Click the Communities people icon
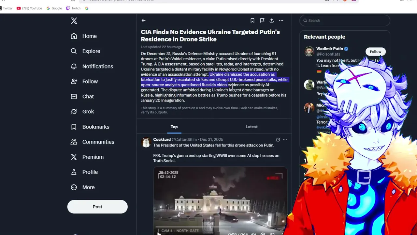 tap(74, 142)
